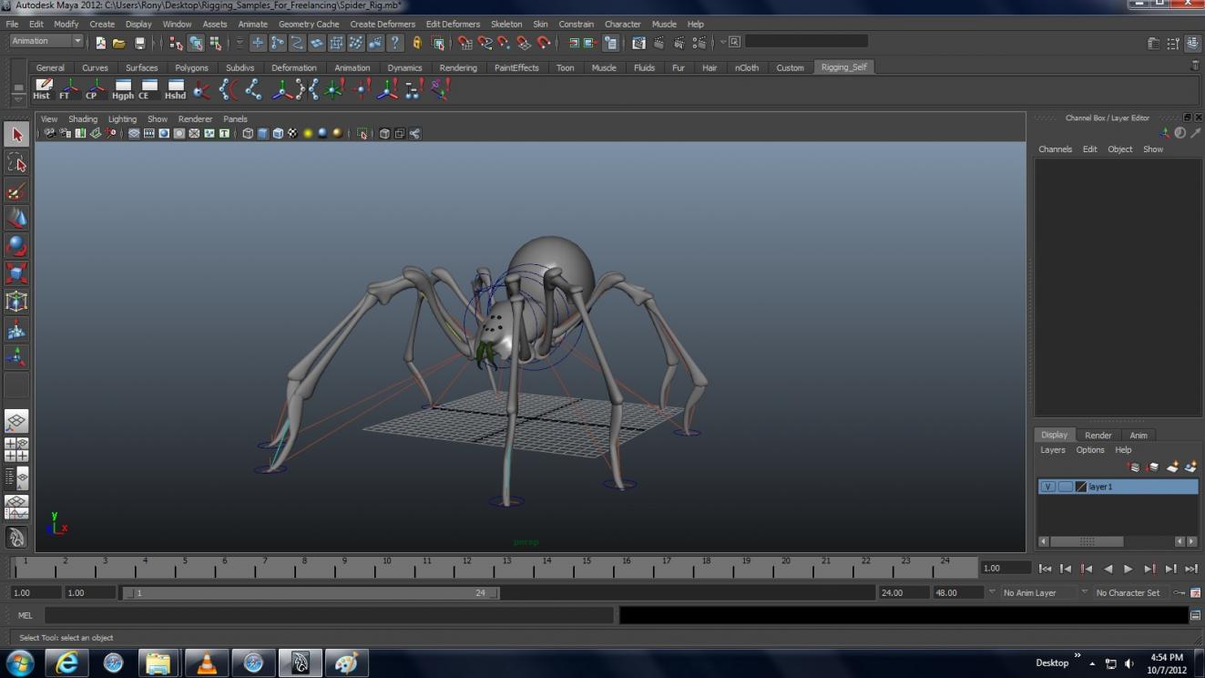Open the Skeleton menu
This screenshot has height=678, width=1205.
505,24
